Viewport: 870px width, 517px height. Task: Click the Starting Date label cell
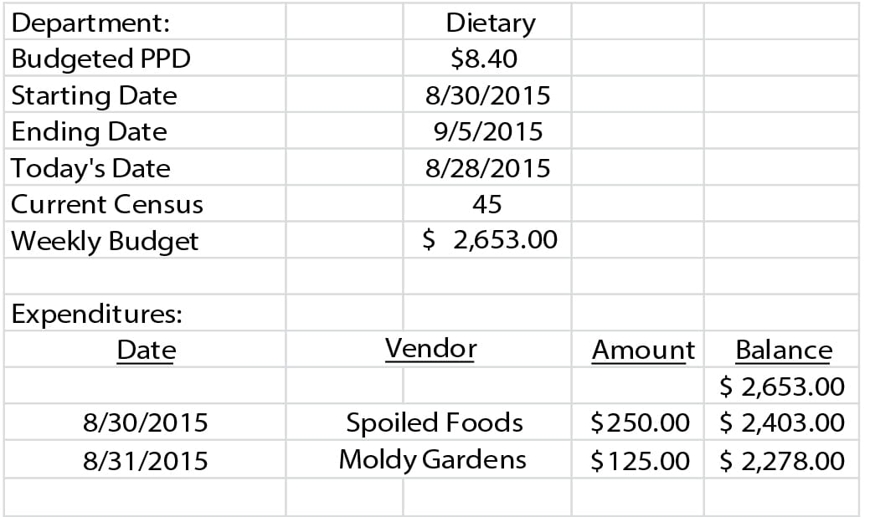[x=94, y=95]
